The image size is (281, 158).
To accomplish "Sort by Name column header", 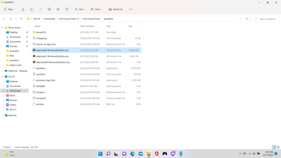I will [x=38, y=26].
